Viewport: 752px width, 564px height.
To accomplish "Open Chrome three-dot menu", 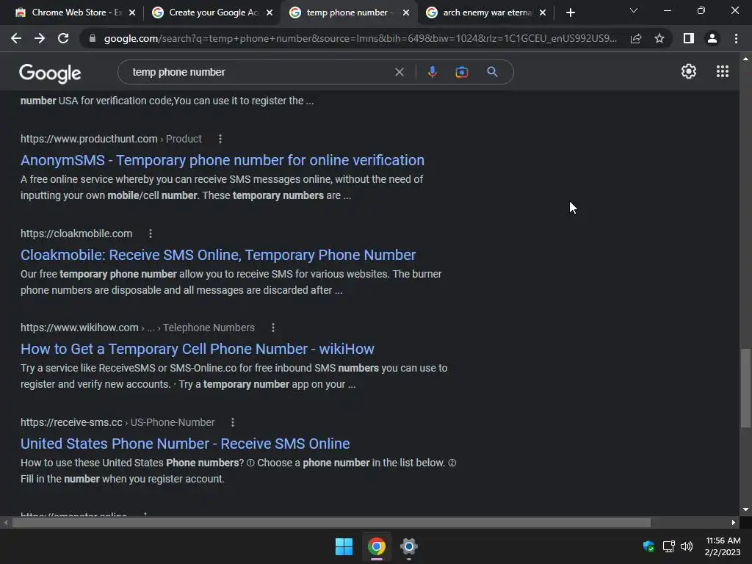I will 736,38.
